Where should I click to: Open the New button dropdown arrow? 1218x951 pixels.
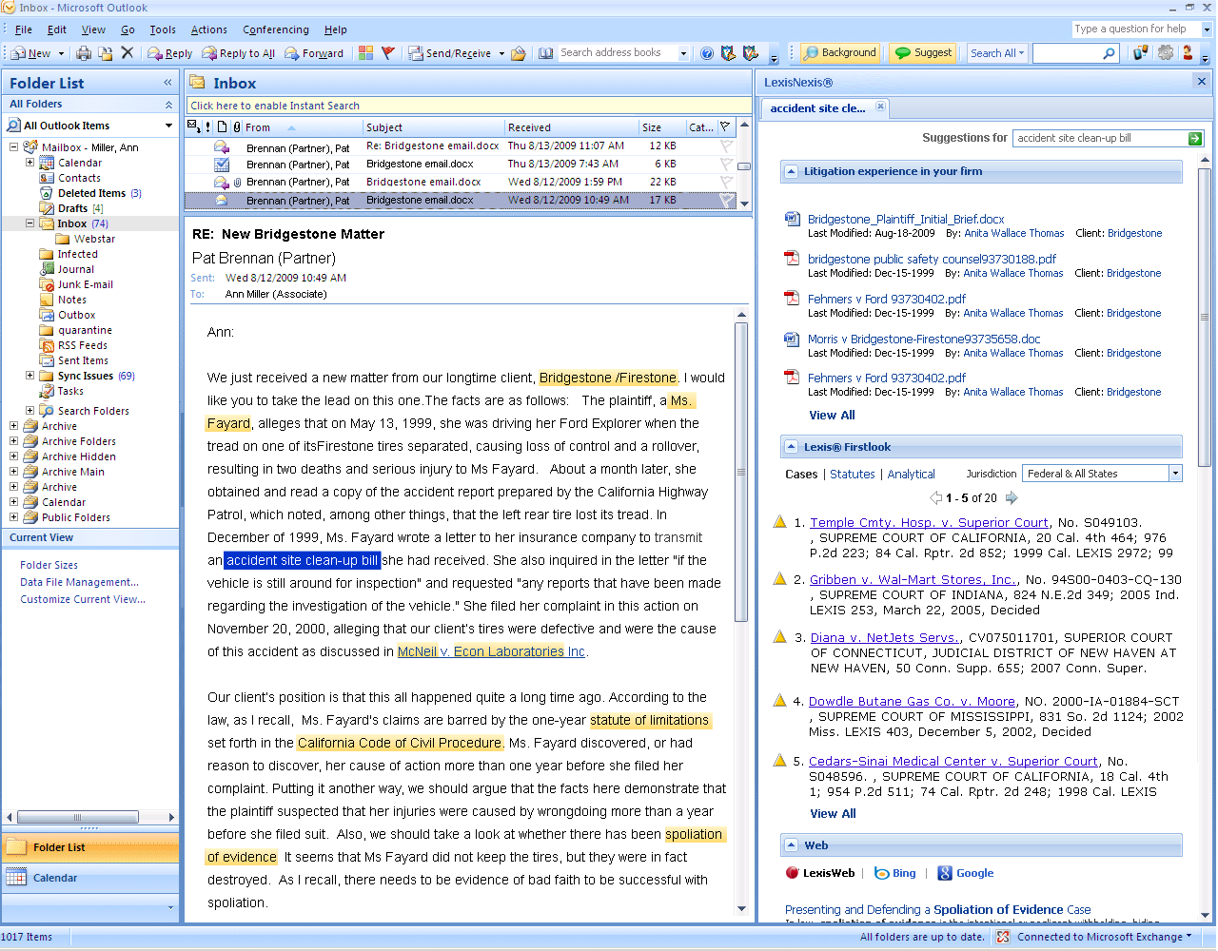61,54
